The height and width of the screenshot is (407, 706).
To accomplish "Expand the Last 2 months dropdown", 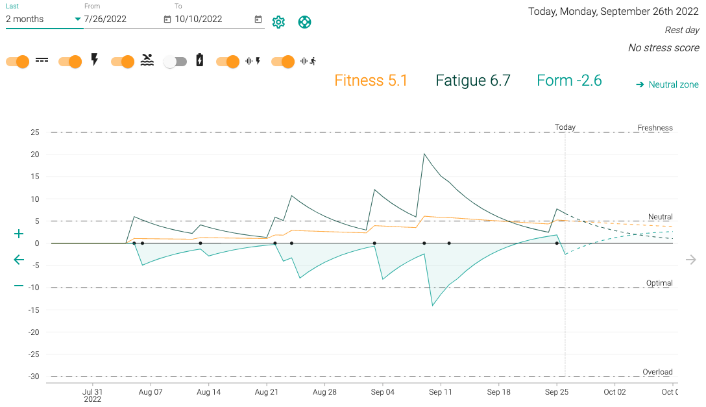I will [44, 19].
